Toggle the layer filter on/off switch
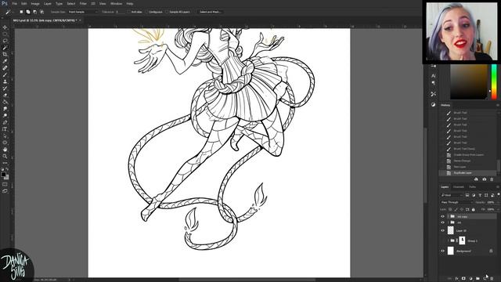This screenshot has height=282, width=501. point(498,194)
